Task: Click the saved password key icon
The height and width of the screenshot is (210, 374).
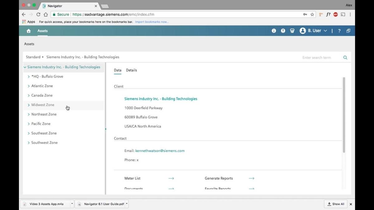Action: [305, 14]
